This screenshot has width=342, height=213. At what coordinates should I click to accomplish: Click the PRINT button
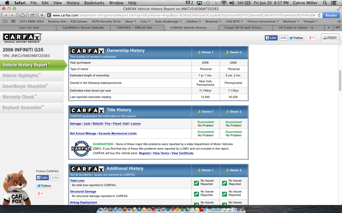330,38
